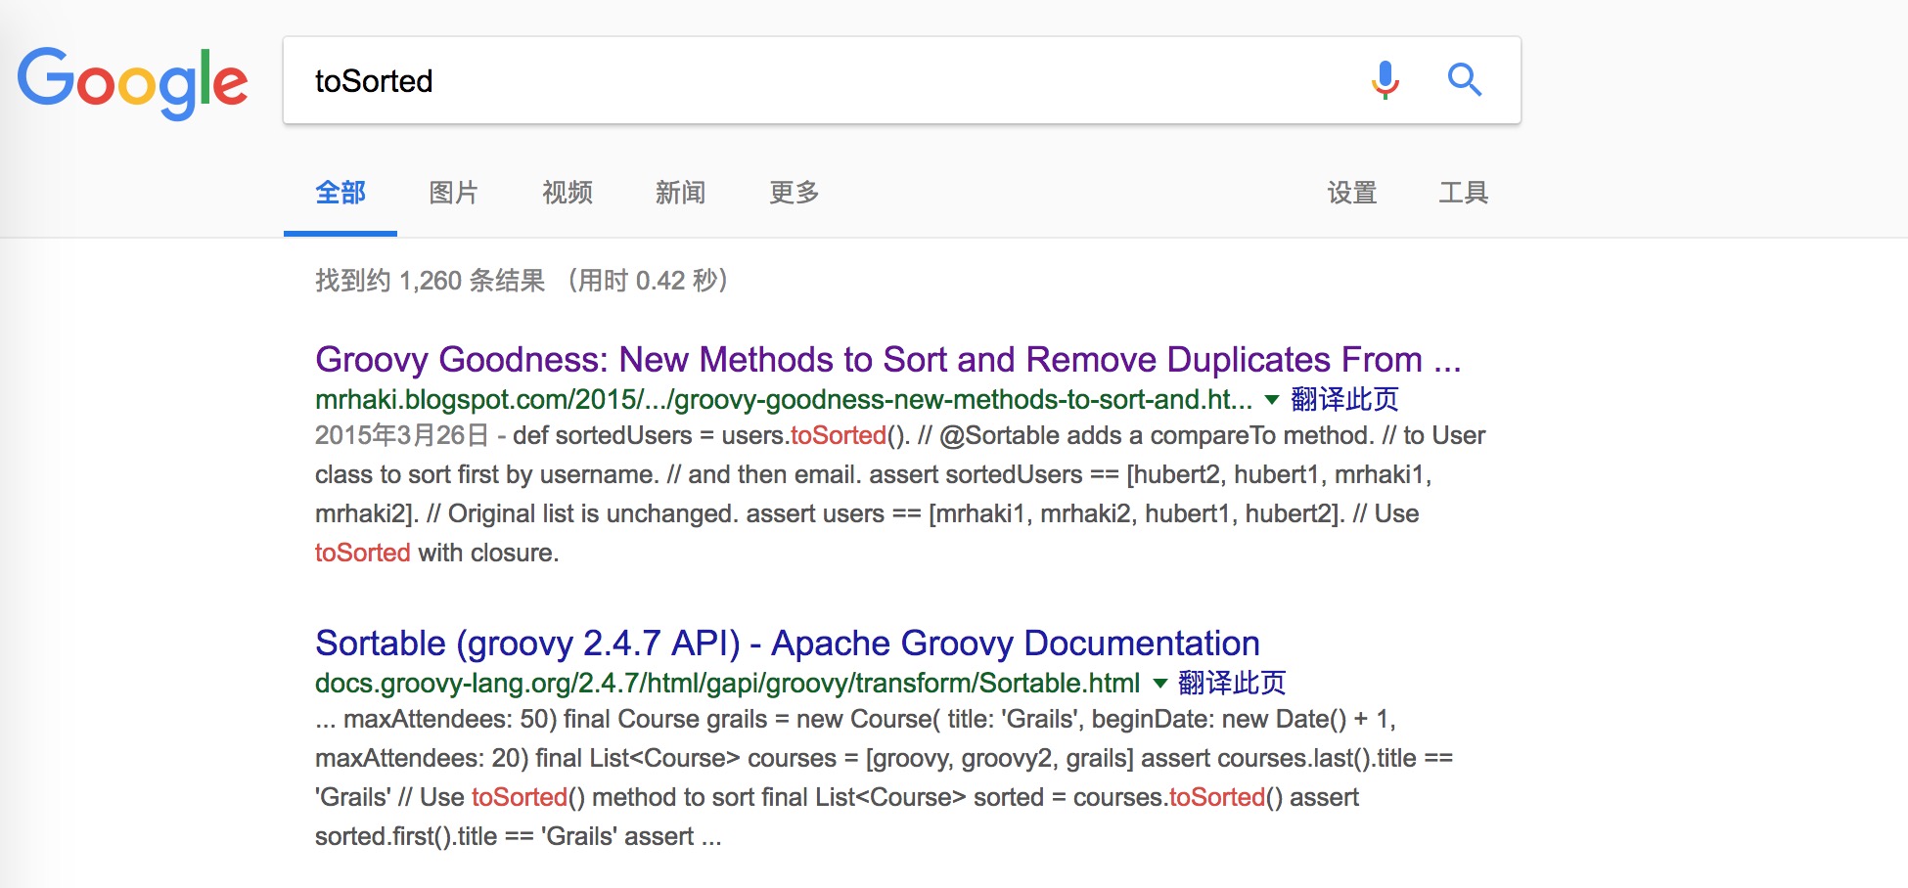Click the green mrhaki.blogspot.com URL text
Image resolution: width=1908 pixels, height=888 pixels.
(783, 400)
